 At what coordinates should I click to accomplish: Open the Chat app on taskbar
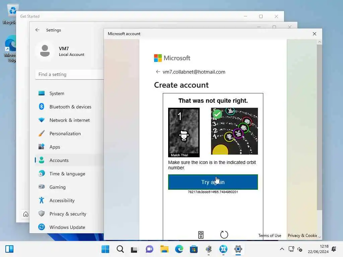149,249
